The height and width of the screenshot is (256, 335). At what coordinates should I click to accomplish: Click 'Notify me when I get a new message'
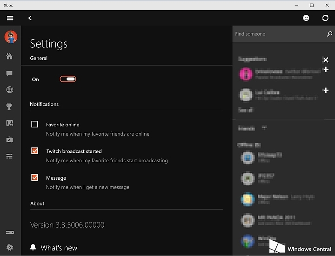pos(87,187)
